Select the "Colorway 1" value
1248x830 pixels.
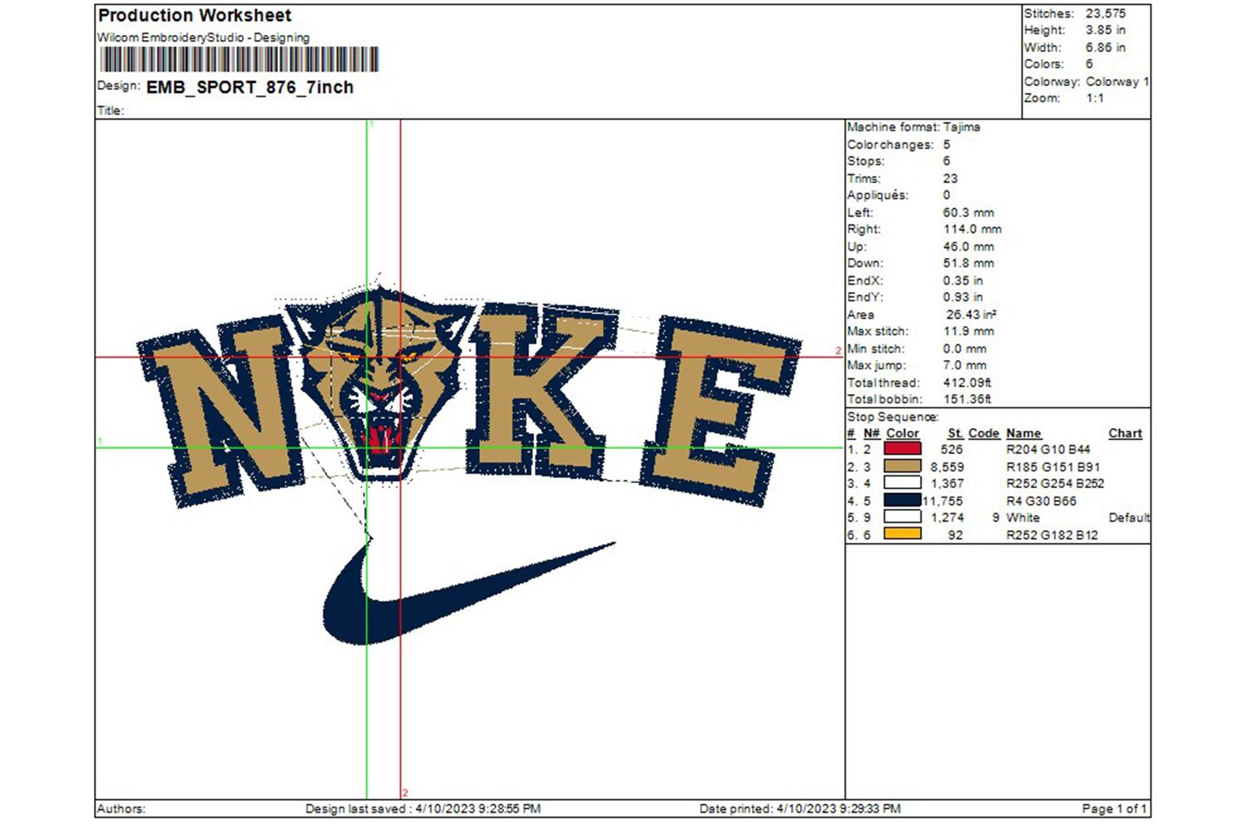coord(1117,82)
